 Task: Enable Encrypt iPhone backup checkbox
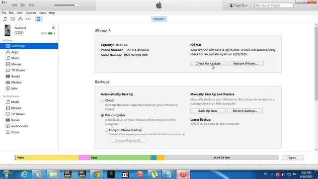tap(106, 130)
